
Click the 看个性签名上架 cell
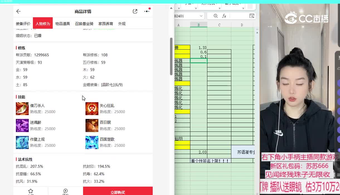point(211,161)
